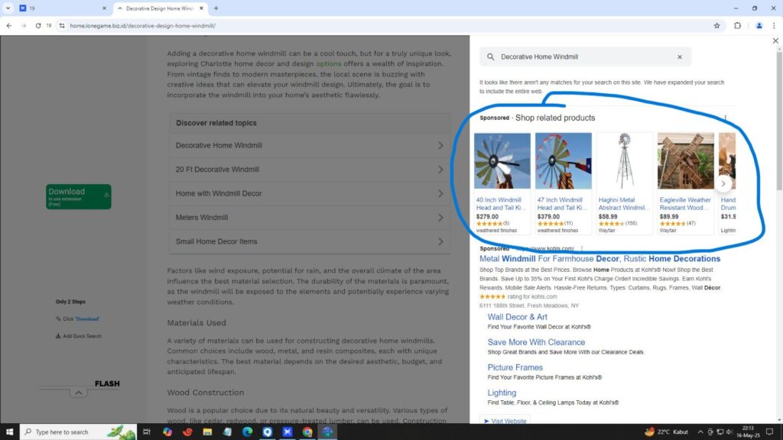This screenshot has width=783, height=440.
Task: Collapse the ad with the up chevron
Action: [79, 393]
